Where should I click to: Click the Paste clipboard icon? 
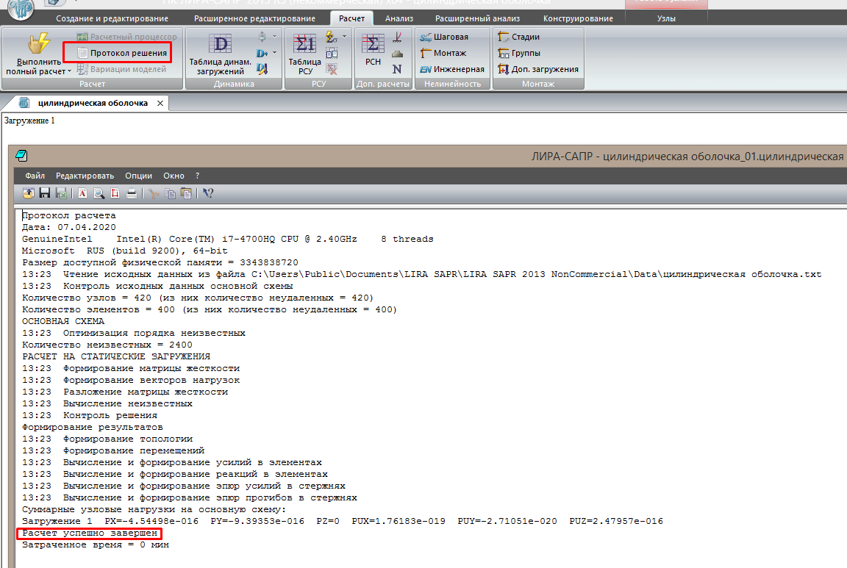(186, 193)
